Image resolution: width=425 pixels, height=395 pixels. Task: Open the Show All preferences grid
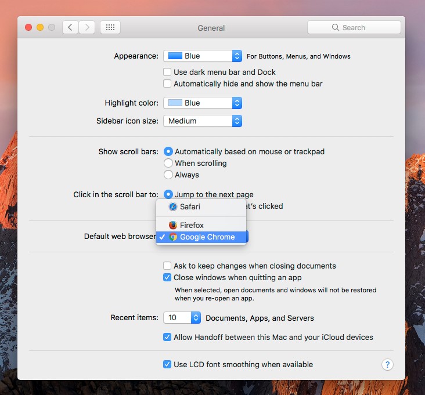click(x=110, y=27)
